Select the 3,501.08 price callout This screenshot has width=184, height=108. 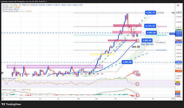point(127,62)
